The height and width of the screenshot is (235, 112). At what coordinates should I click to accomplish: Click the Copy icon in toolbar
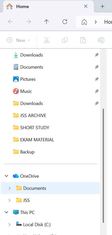[x=65, y=40]
